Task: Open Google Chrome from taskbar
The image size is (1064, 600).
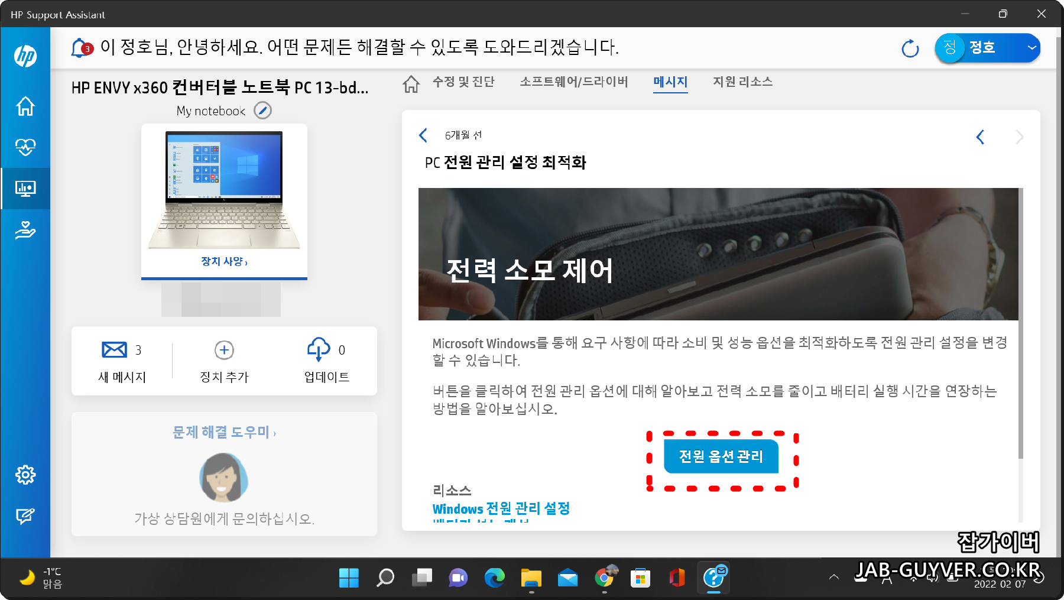Action: pyautogui.click(x=605, y=578)
